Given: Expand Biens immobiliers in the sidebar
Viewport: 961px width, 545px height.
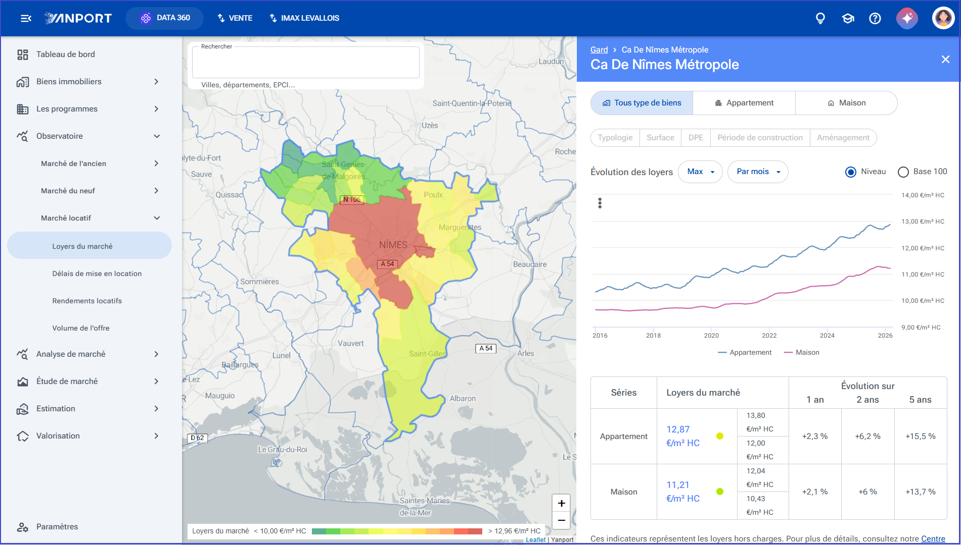Looking at the screenshot, I should [x=88, y=82].
